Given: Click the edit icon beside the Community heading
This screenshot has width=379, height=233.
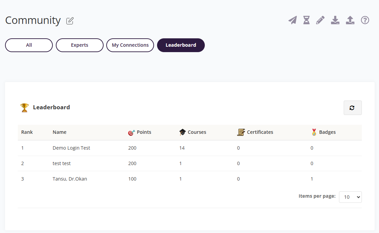Looking at the screenshot, I should (70, 21).
